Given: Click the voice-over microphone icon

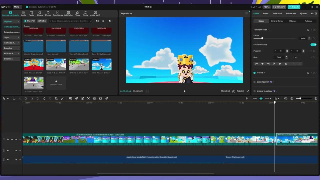Looking at the screenshot, I should [x=247, y=98].
